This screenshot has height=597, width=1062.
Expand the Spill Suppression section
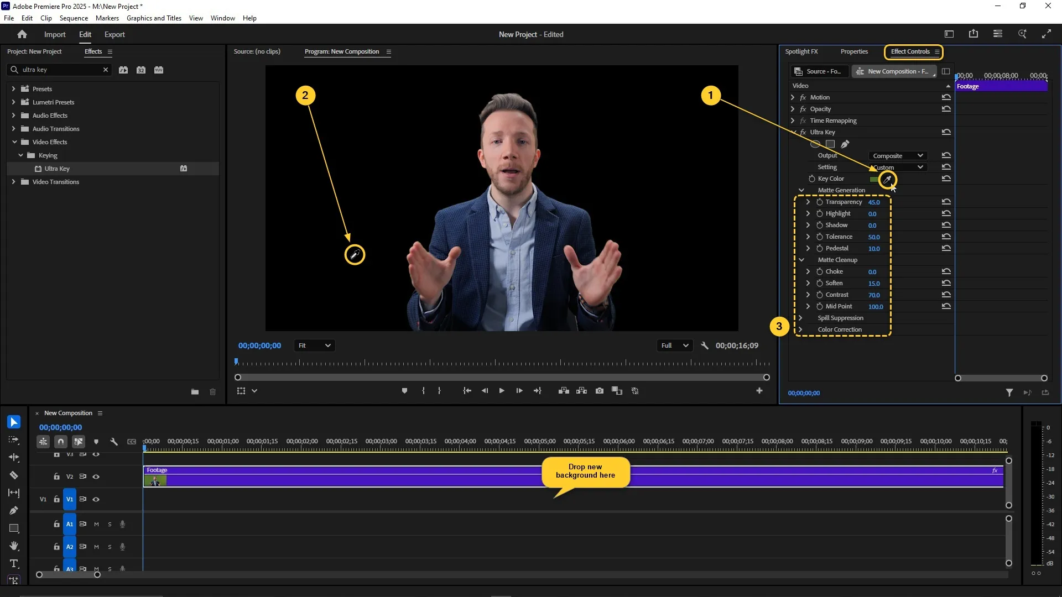[800, 318]
